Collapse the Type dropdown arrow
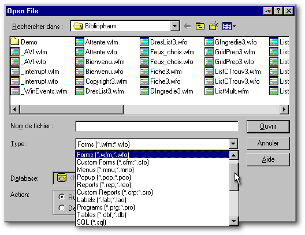 (x=233, y=144)
